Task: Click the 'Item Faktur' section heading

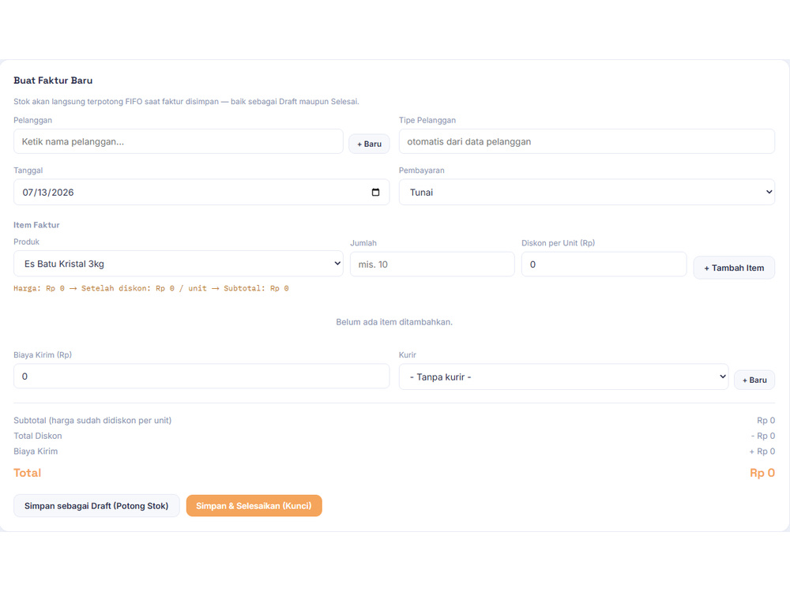Action: tap(36, 225)
